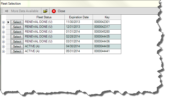Select fleet expiring 05/31/2014
This screenshot has height=101, width=169.
pos(17,51)
